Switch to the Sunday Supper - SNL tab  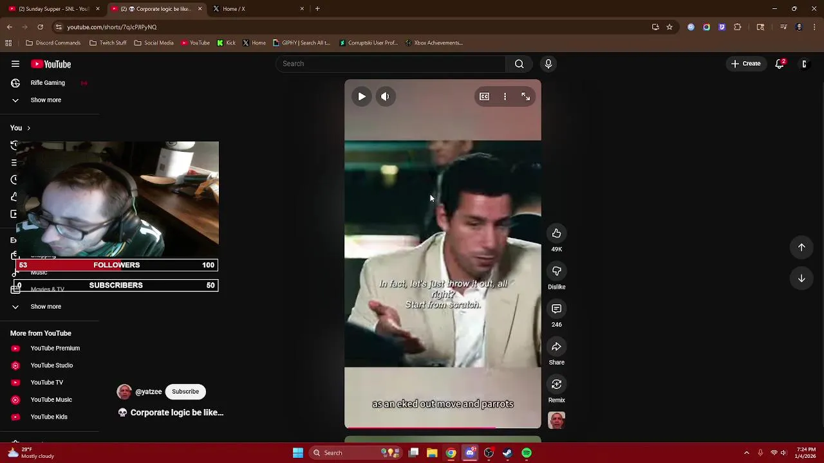click(54, 9)
